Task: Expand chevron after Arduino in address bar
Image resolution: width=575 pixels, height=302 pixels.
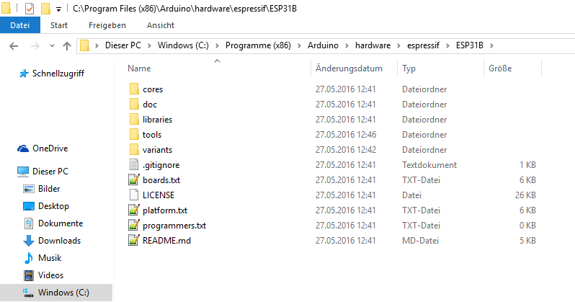Action: point(347,45)
